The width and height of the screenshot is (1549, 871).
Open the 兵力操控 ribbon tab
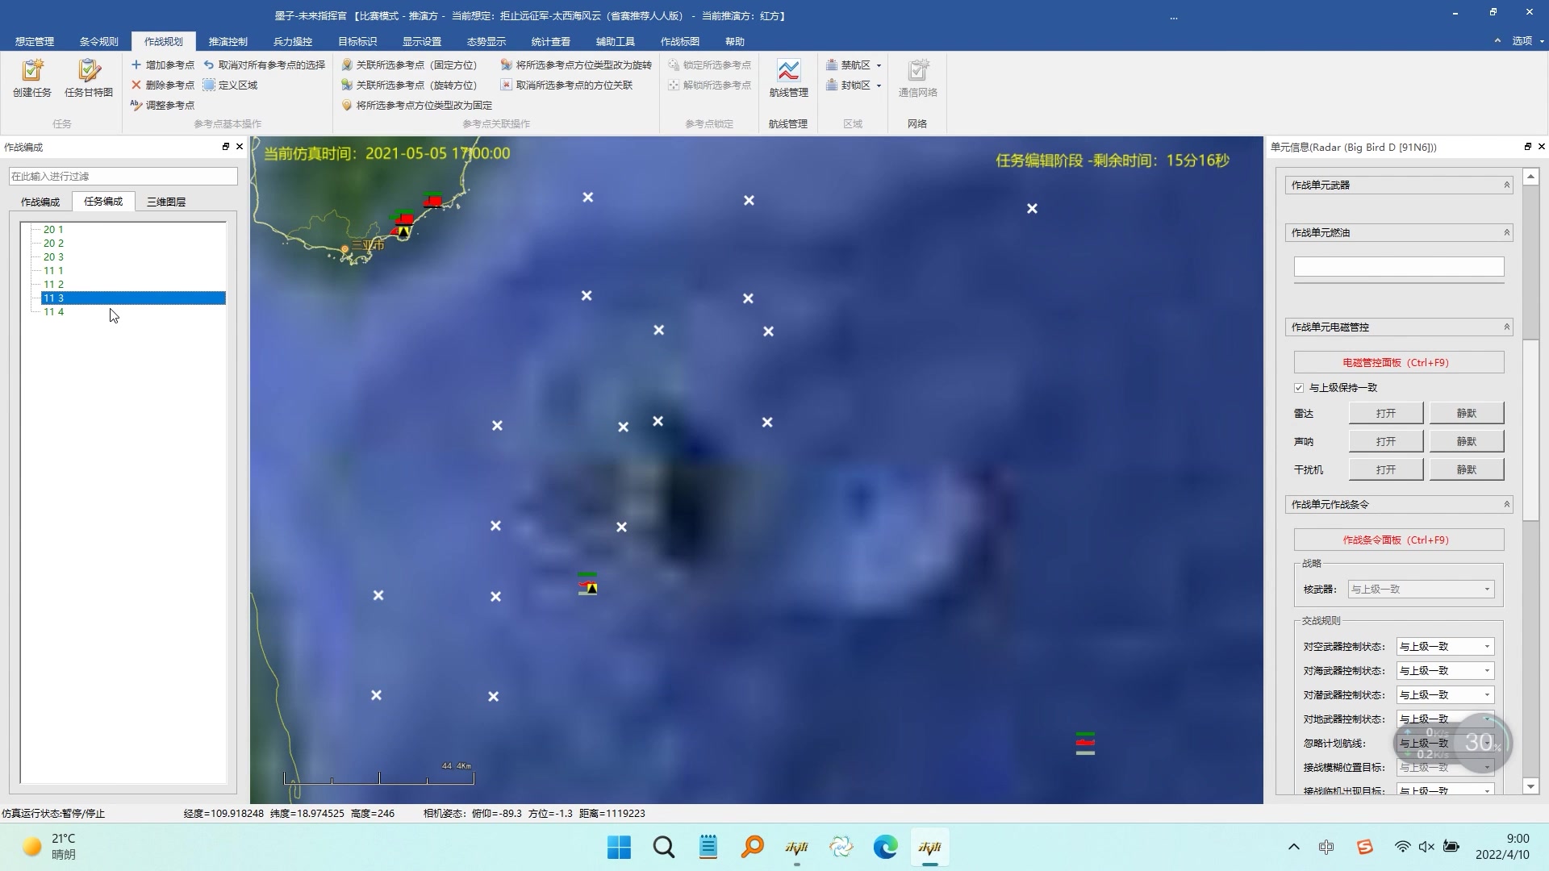click(x=293, y=41)
